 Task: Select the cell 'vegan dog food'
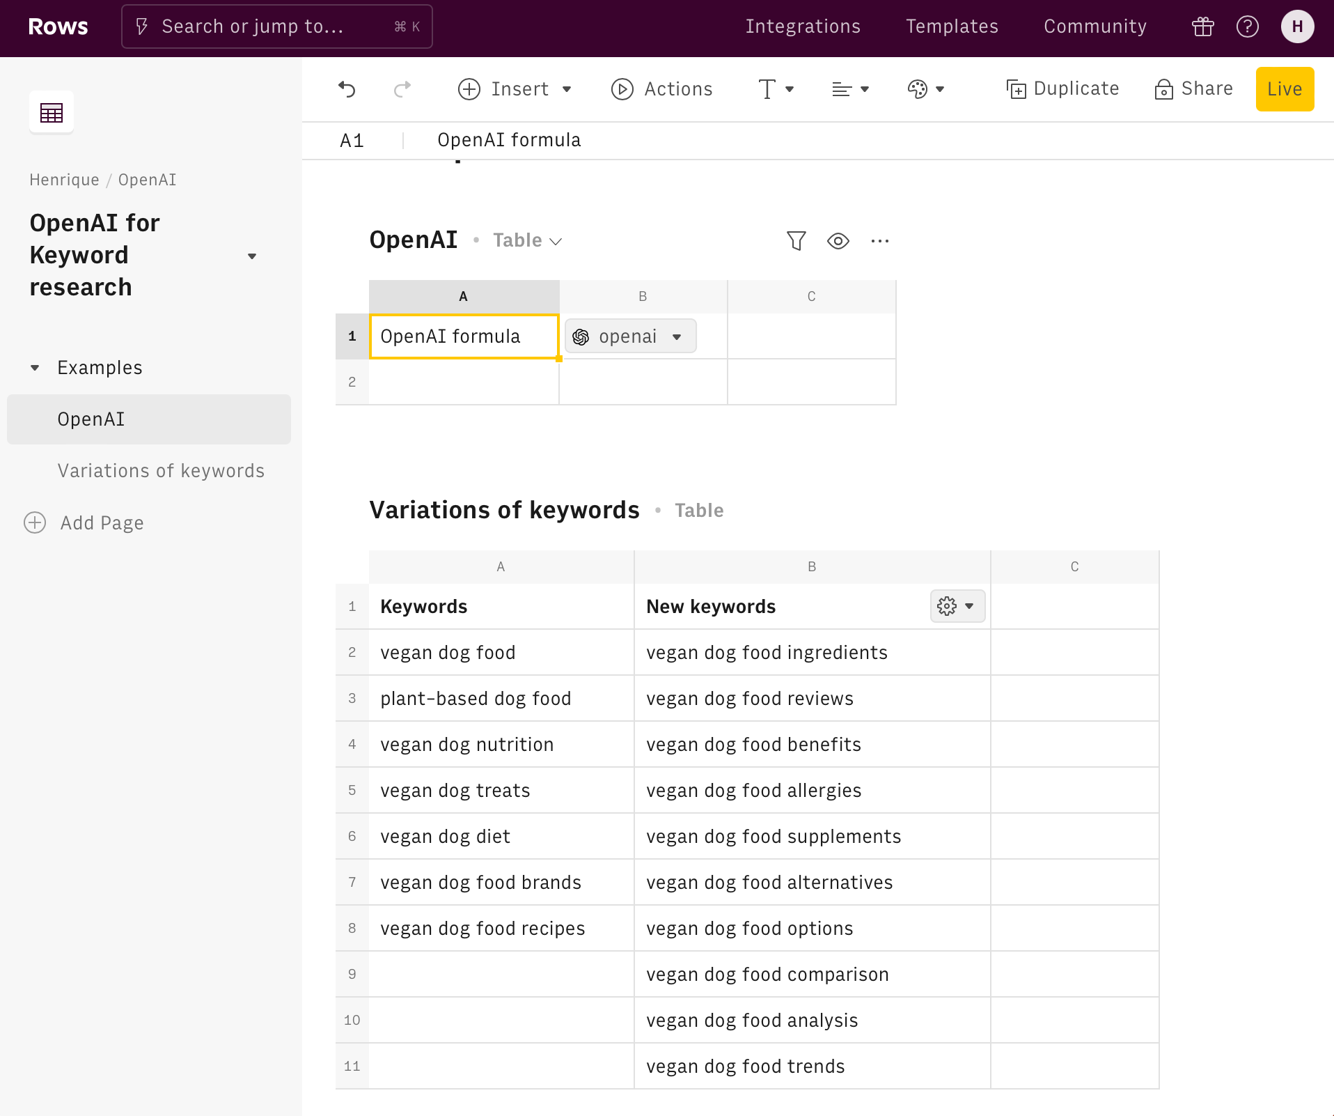pyautogui.click(x=501, y=653)
